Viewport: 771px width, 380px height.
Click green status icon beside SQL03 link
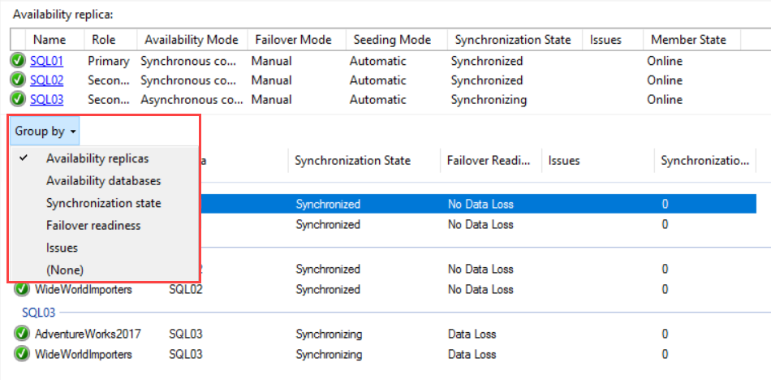[18, 99]
